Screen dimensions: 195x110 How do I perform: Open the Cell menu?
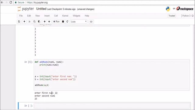coord(56,16)
